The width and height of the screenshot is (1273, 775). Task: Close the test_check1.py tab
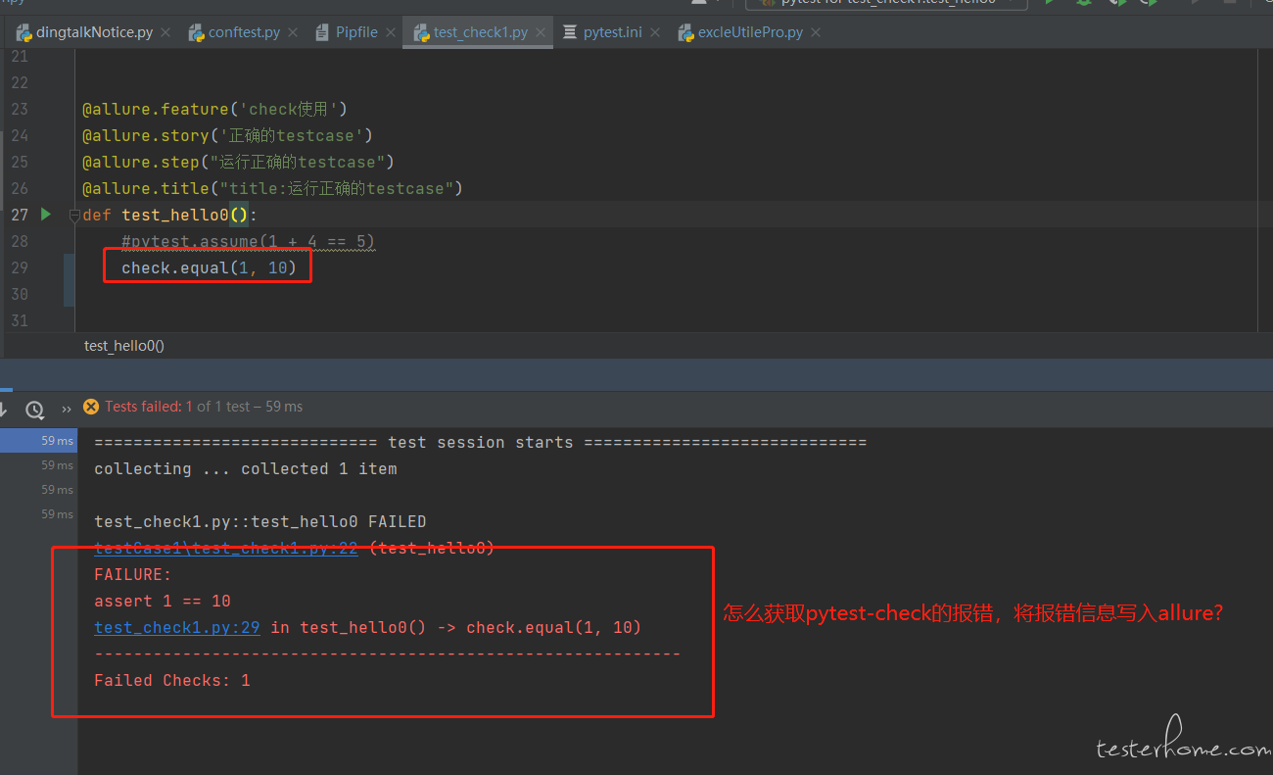pyautogui.click(x=541, y=32)
